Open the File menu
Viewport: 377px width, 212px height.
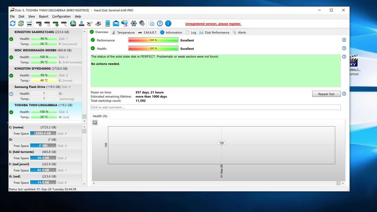tap(12, 16)
